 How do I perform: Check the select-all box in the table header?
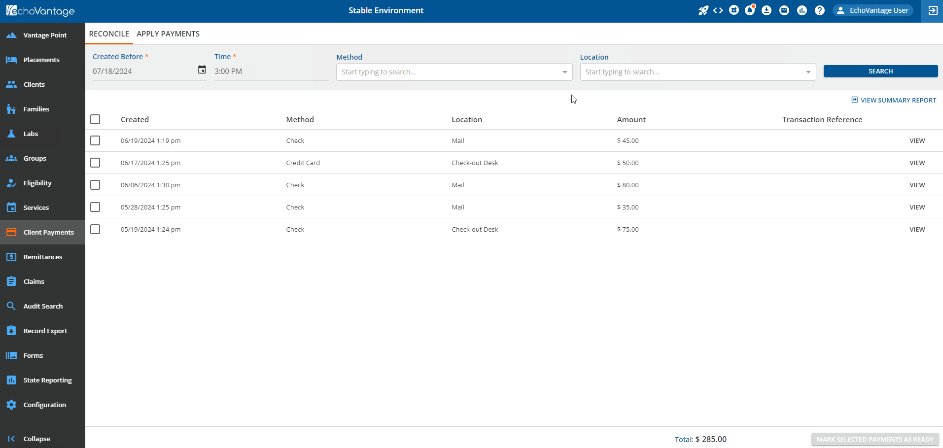pos(95,119)
